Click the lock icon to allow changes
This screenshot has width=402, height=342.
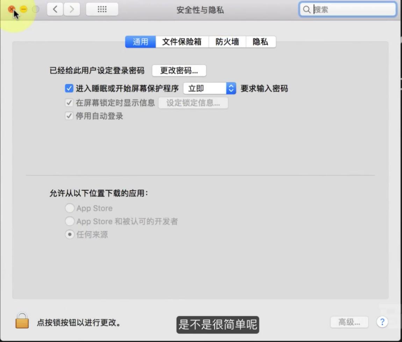coord(22,321)
